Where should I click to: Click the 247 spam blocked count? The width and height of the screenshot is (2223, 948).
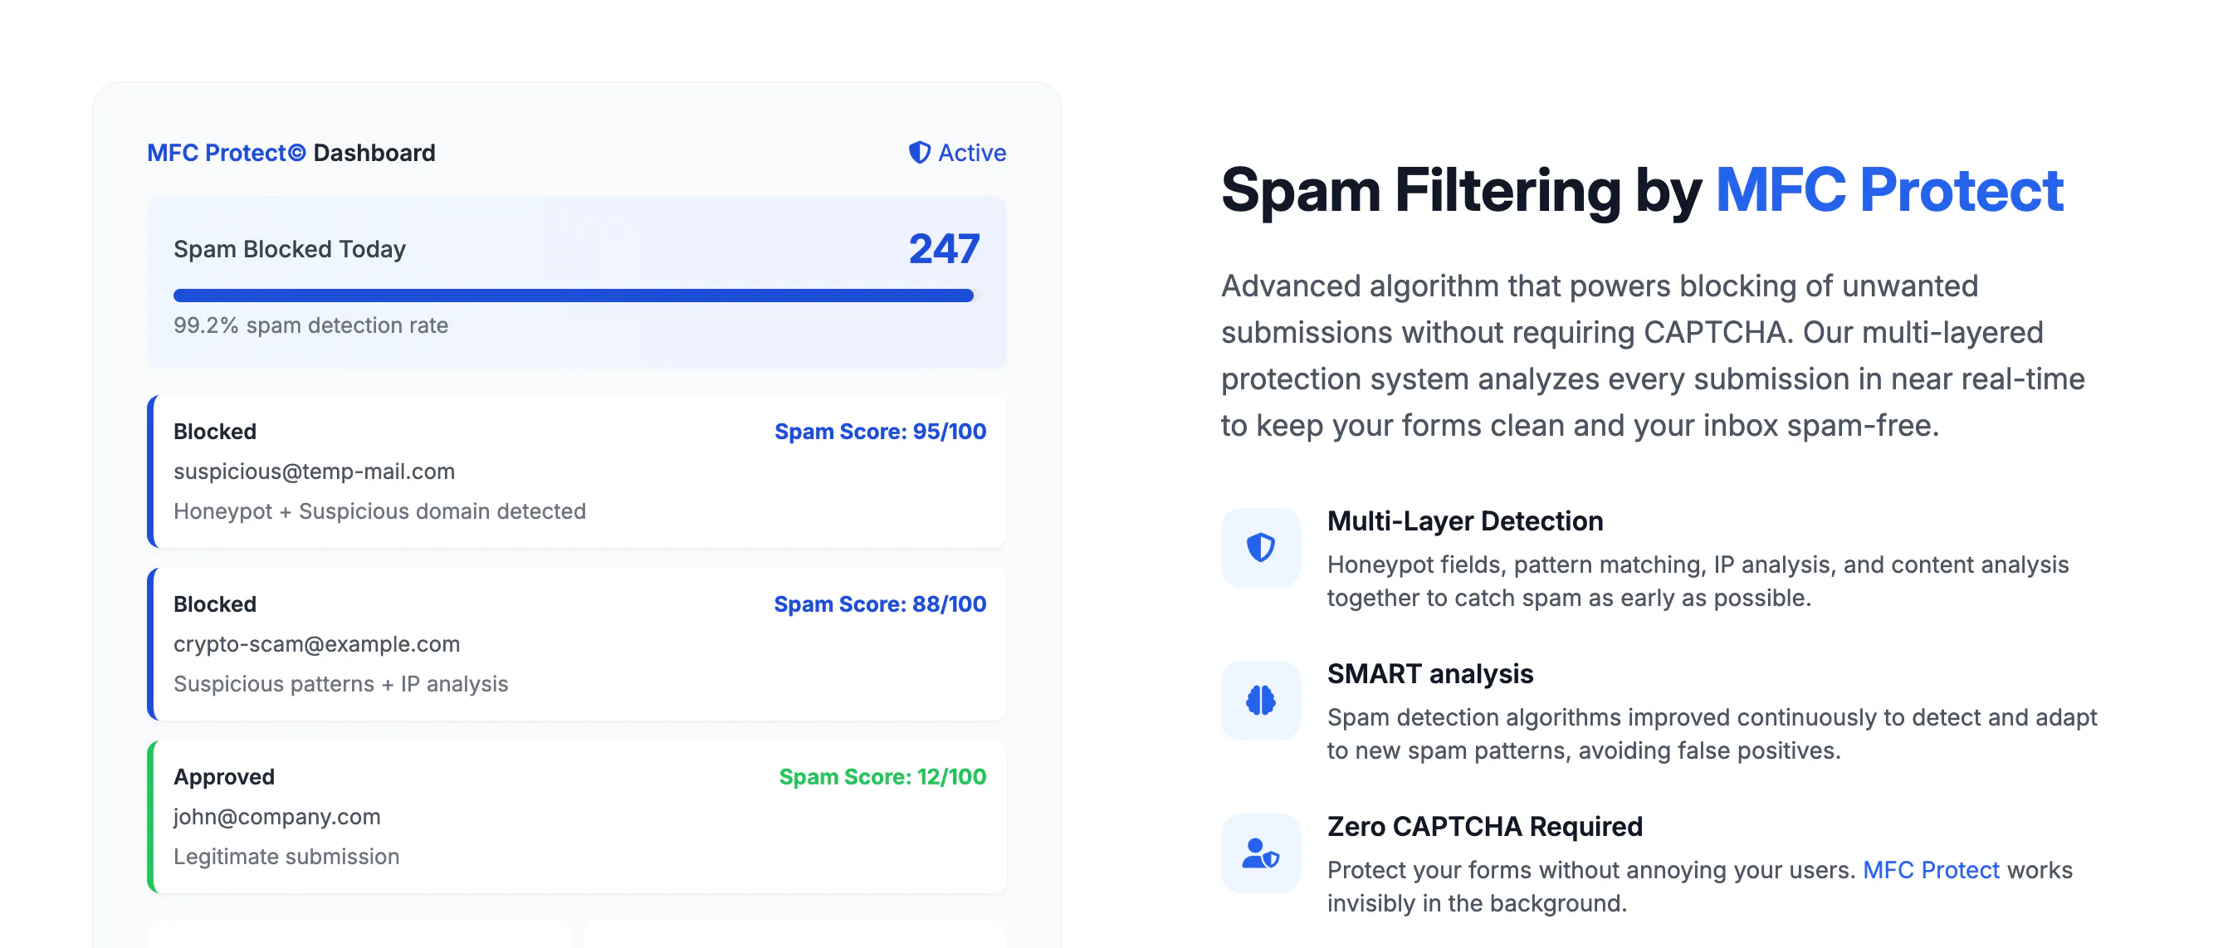[x=943, y=248]
